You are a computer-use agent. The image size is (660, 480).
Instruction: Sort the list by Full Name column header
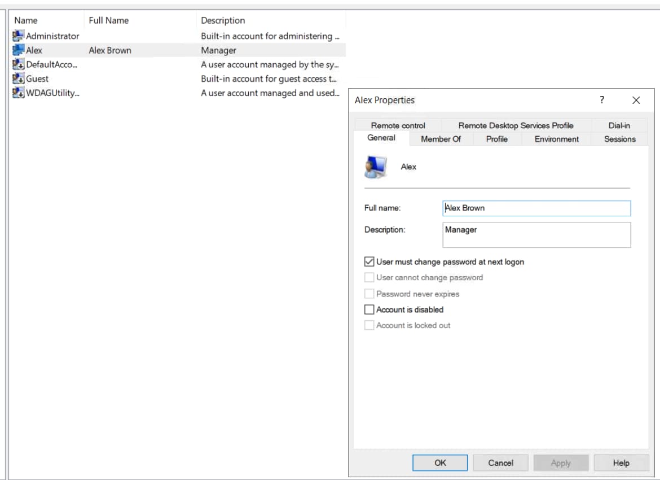click(109, 20)
